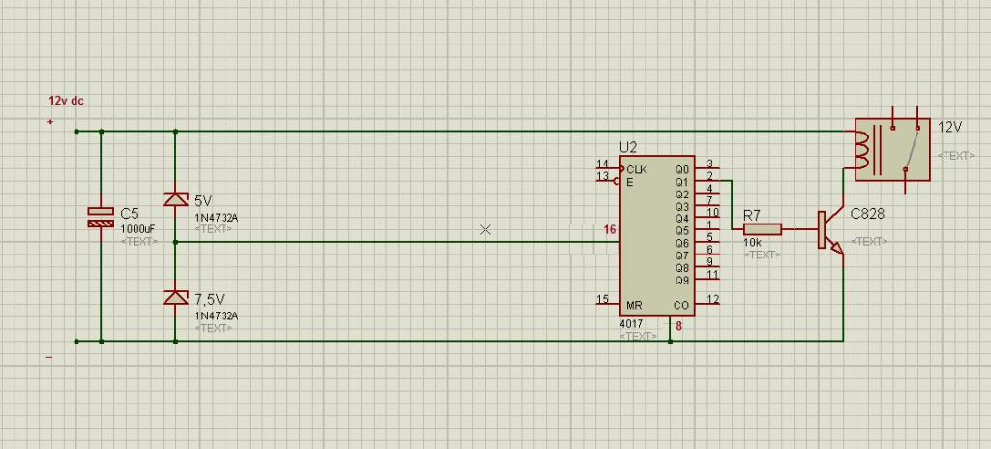Image resolution: width=991 pixels, height=449 pixels.
Task: Select the 5V zener diode symbol
Action: 176,199
